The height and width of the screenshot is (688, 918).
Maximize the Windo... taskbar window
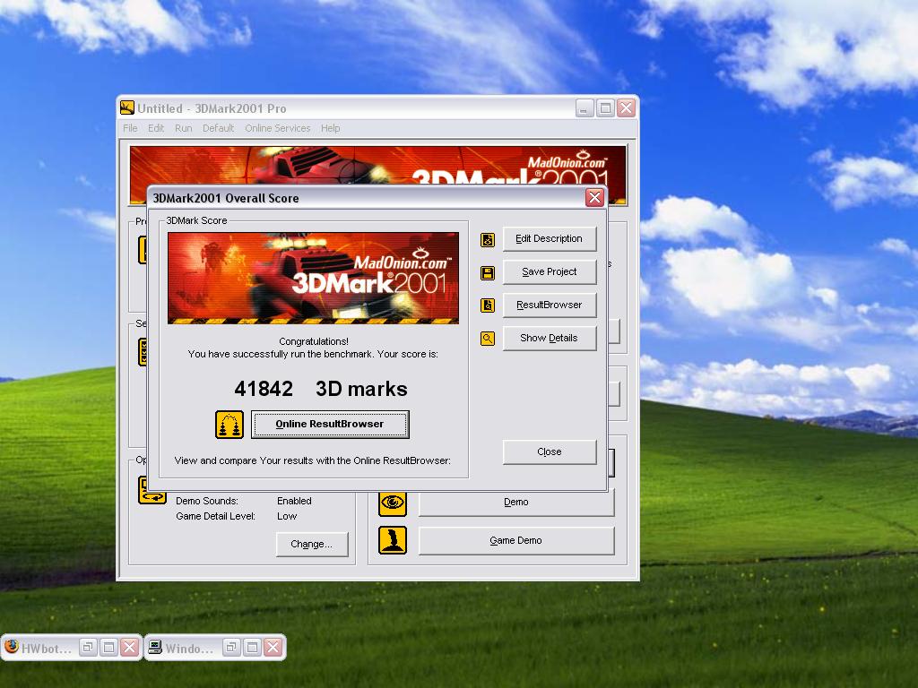coord(252,647)
